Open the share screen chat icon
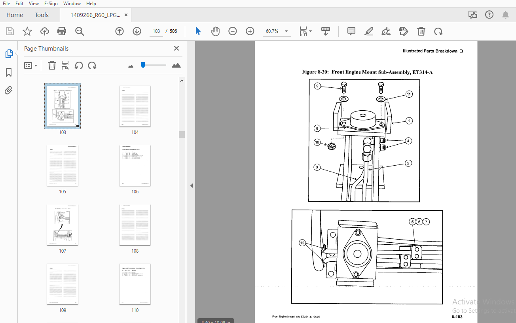The width and height of the screenshot is (516, 323). click(473, 15)
